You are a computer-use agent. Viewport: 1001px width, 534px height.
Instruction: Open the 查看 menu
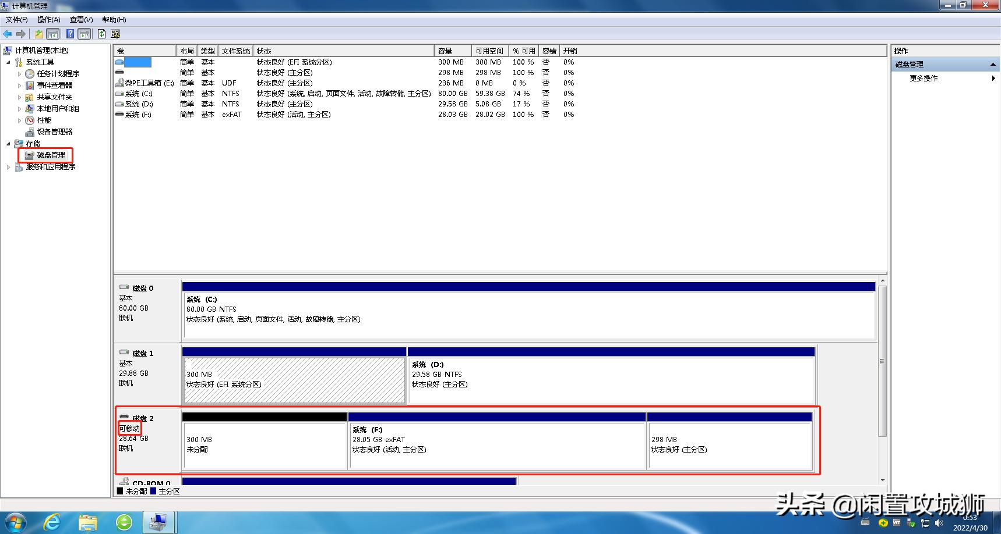coord(80,19)
